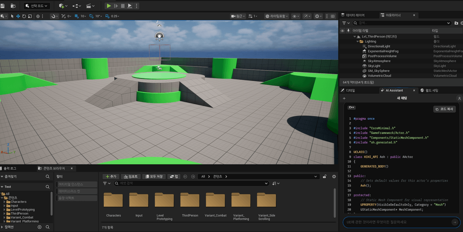This screenshot has width=463, height=232.
Task: Click the 임포트 button in content browser
Action: click(131, 177)
